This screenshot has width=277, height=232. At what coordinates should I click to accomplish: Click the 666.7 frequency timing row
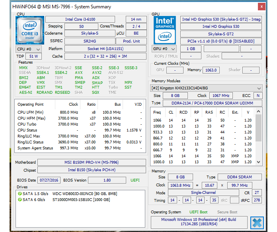(x=203, y=150)
